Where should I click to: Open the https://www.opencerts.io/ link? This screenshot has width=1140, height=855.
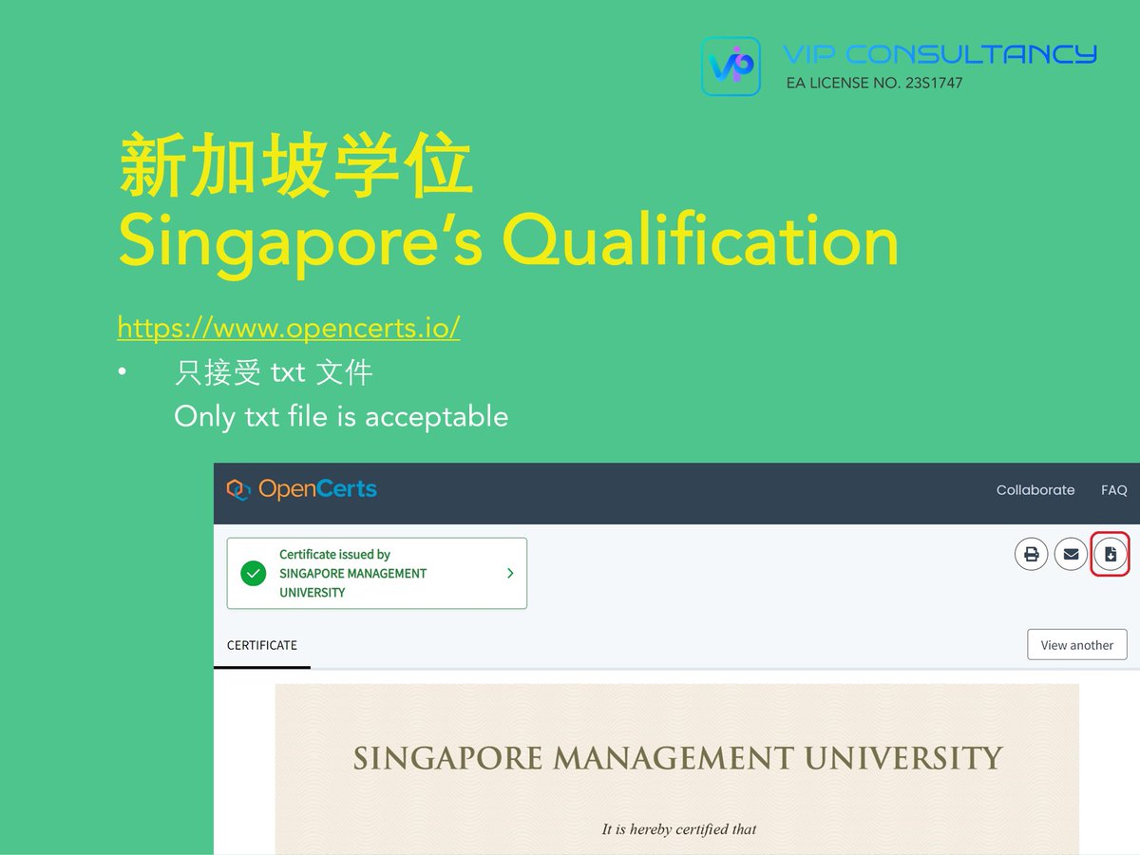click(289, 328)
